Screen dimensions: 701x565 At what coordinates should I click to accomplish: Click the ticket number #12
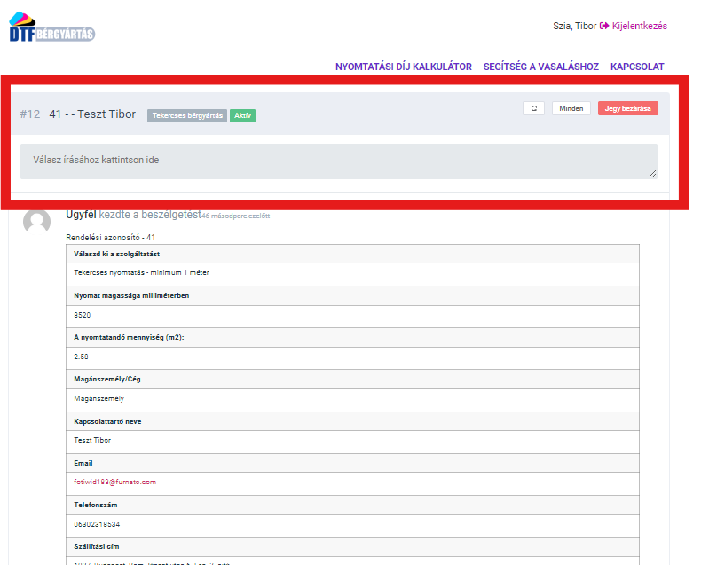[30, 114]
